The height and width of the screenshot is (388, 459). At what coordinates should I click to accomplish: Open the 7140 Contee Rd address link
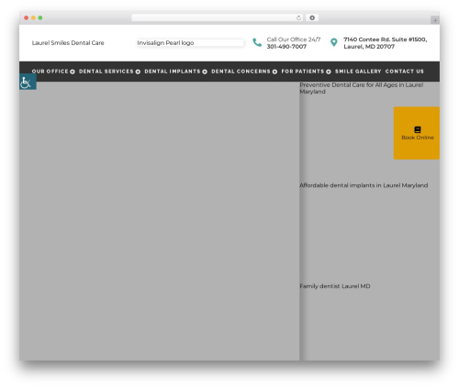[x=385, y=43]
